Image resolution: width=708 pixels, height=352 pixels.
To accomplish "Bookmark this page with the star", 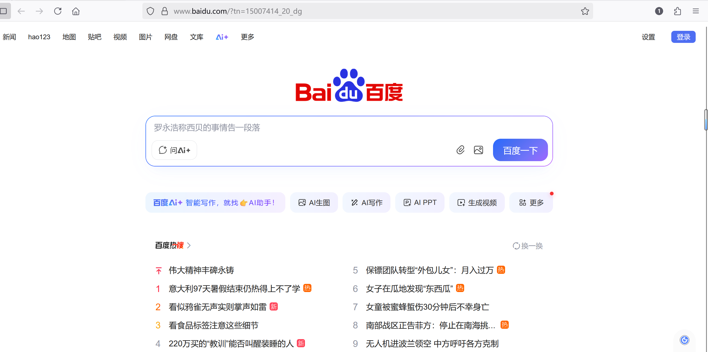I will pos(585,11).
